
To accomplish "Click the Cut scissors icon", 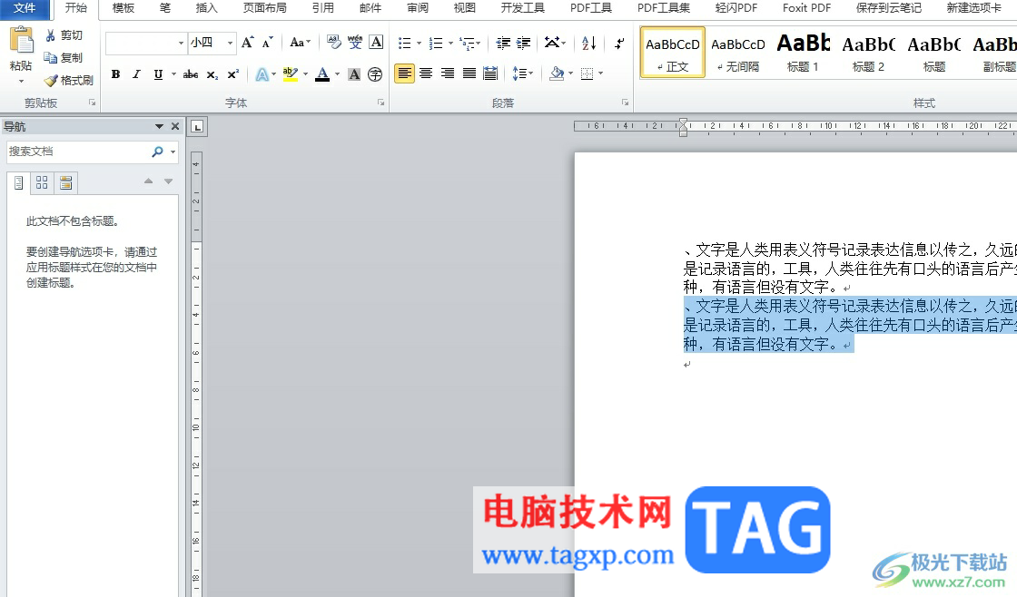I will pyautogui.click(x=51, y=35).
